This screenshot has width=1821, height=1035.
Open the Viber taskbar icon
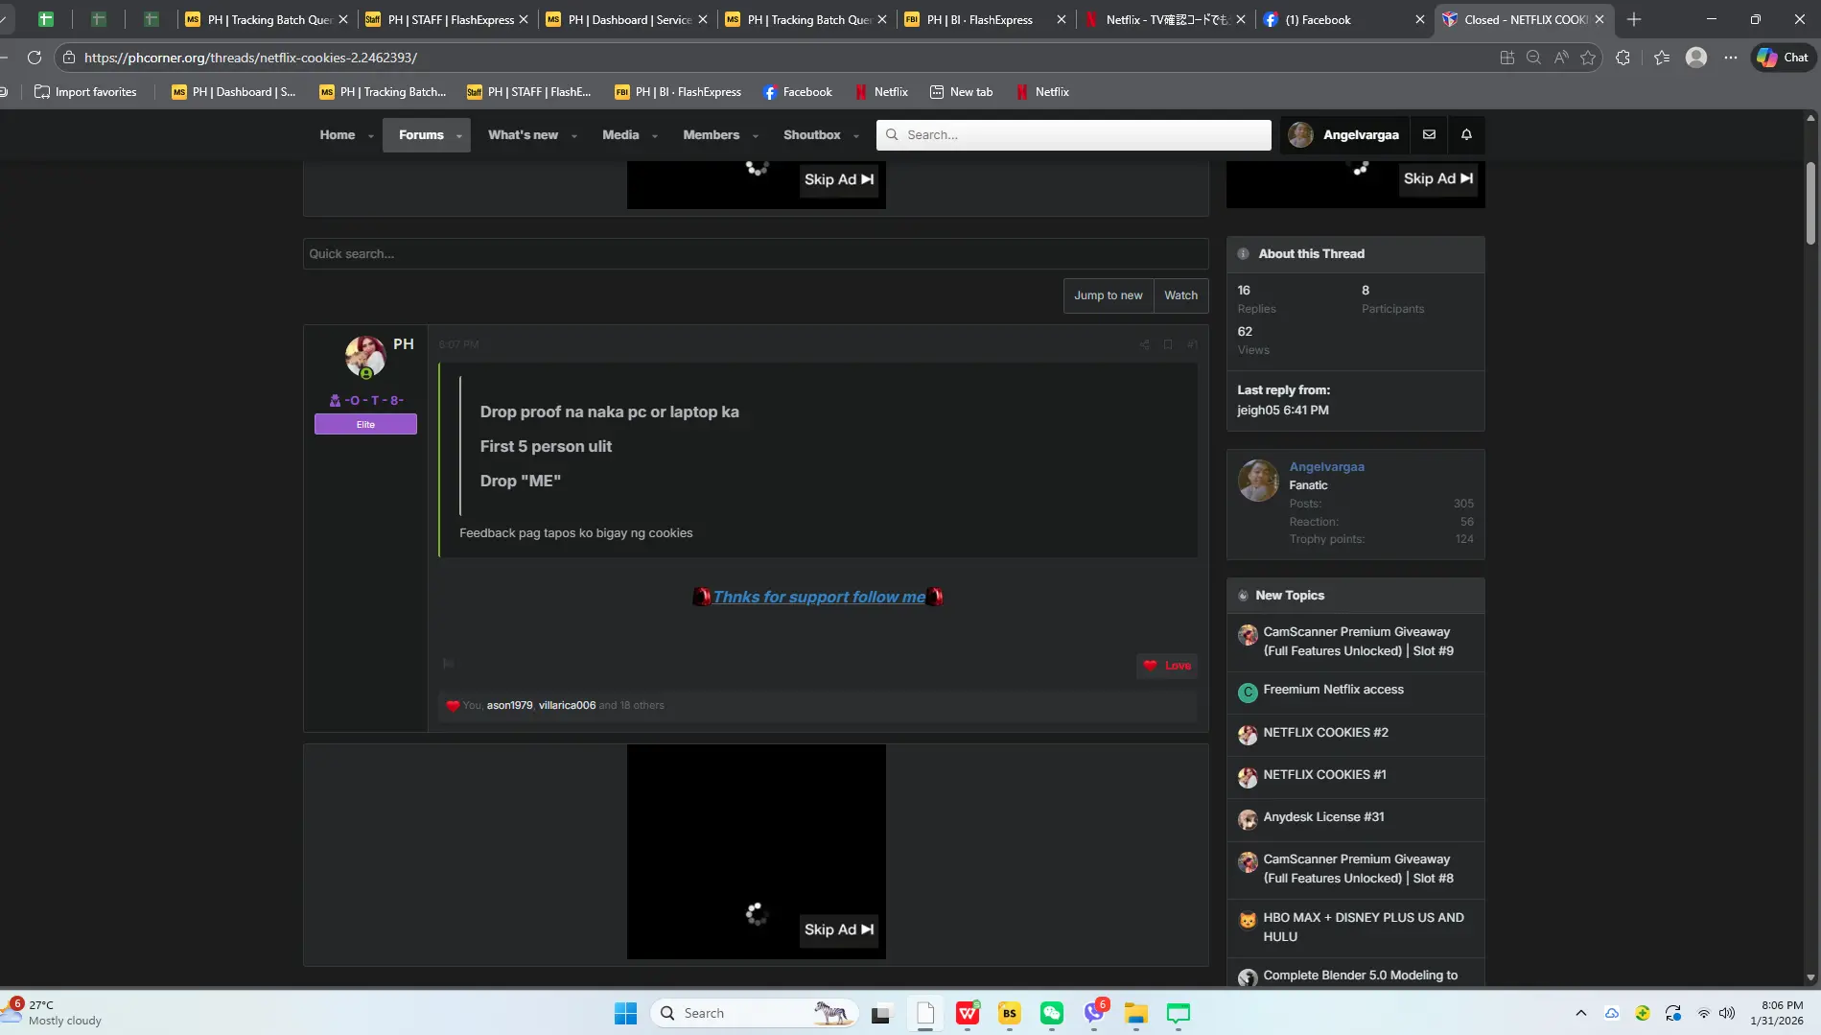tap(1094, 1013)
